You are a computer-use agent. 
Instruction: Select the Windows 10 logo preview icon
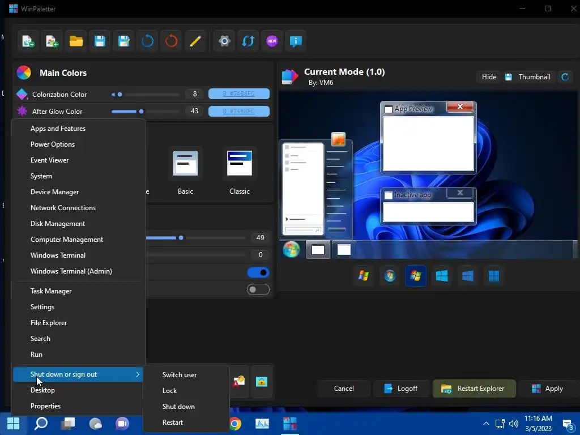[x=468, y=276]
